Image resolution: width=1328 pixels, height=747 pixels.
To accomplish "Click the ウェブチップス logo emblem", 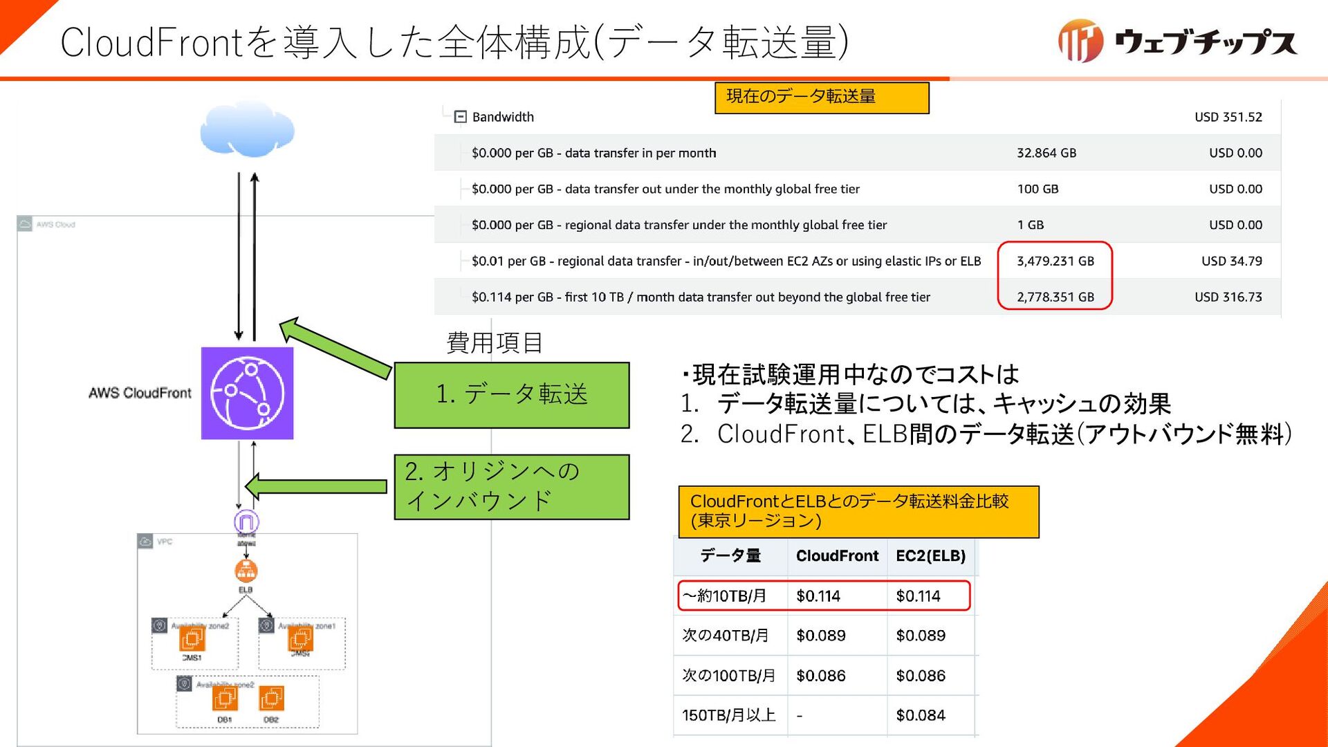I will 1080,41.
